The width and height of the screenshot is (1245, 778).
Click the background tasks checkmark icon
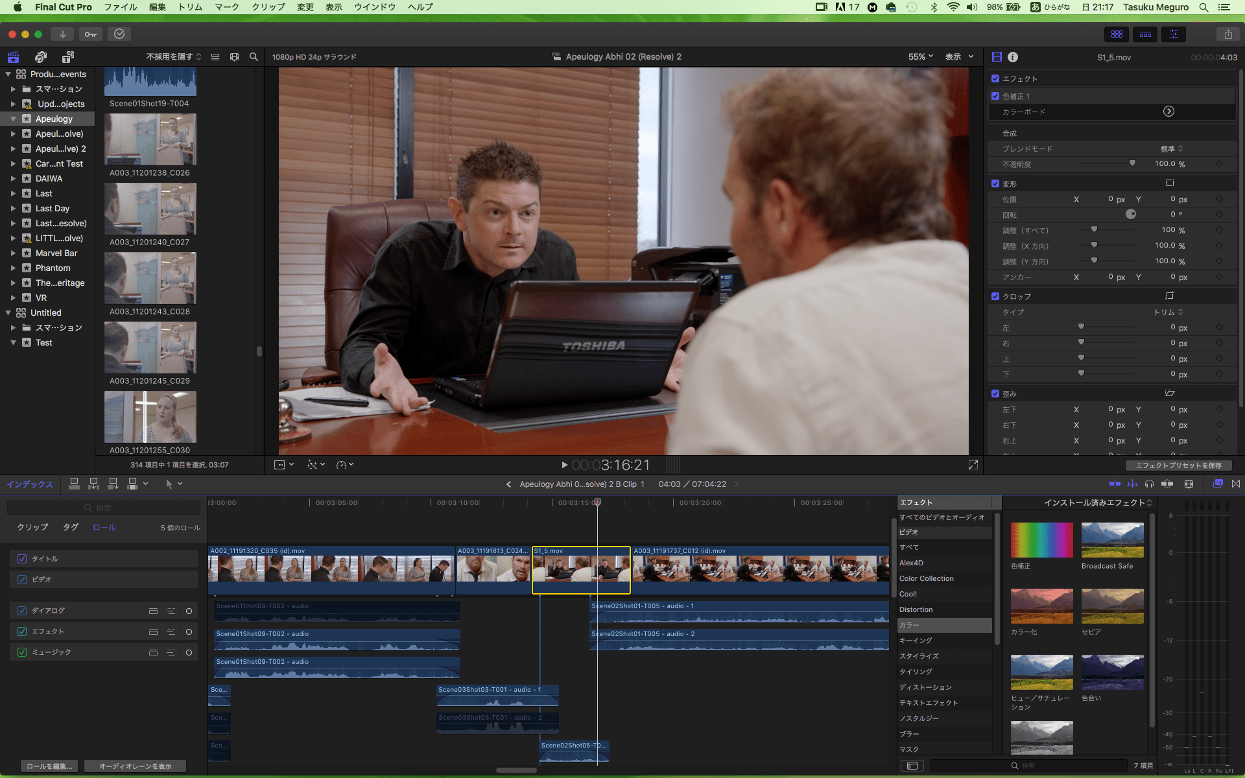point(119,34)
